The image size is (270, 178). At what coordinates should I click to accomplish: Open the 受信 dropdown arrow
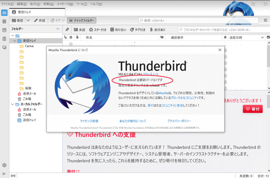[x=28, y=21]
